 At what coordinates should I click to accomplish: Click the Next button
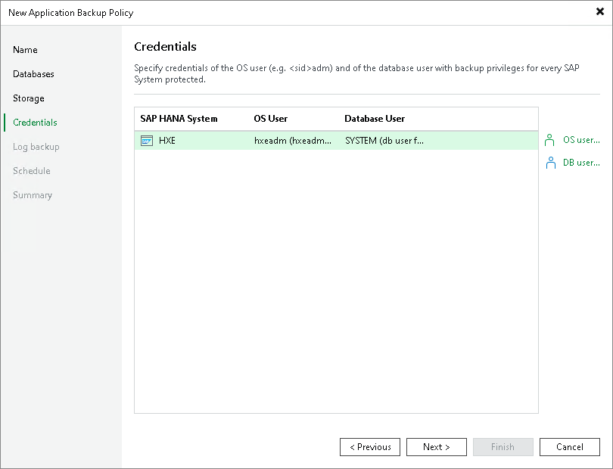point(437,446)
